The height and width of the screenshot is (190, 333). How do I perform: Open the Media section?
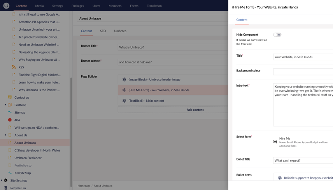(x=39, y=6)
